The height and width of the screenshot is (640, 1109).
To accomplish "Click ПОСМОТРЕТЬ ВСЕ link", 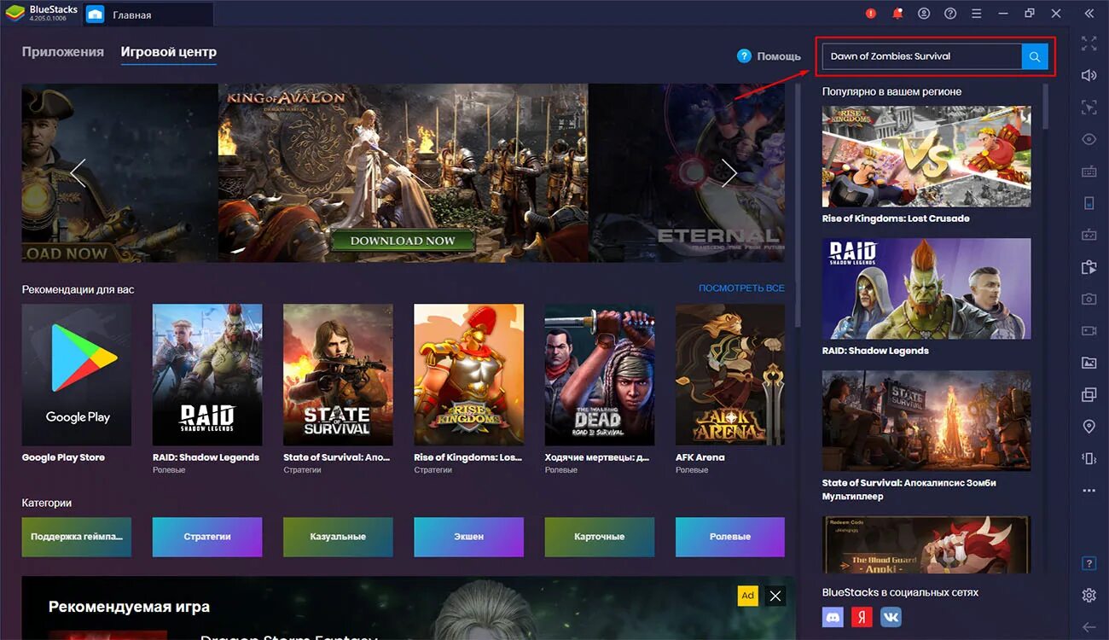I will coord(741,288).
